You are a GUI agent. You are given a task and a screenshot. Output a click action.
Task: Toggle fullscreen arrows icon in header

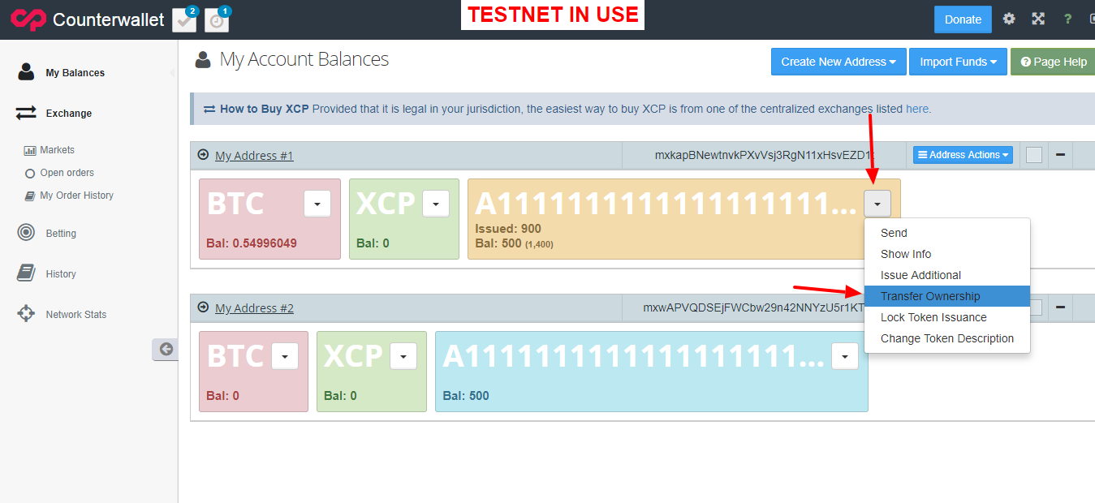click(1038, 19)
